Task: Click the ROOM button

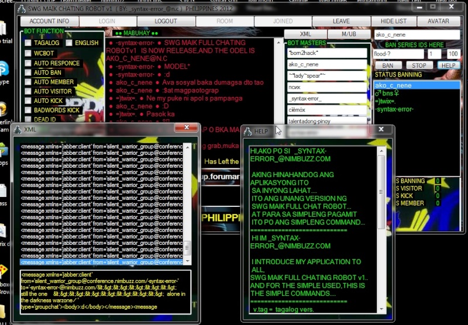Action: pyautogui.click(x=225, y=21)
